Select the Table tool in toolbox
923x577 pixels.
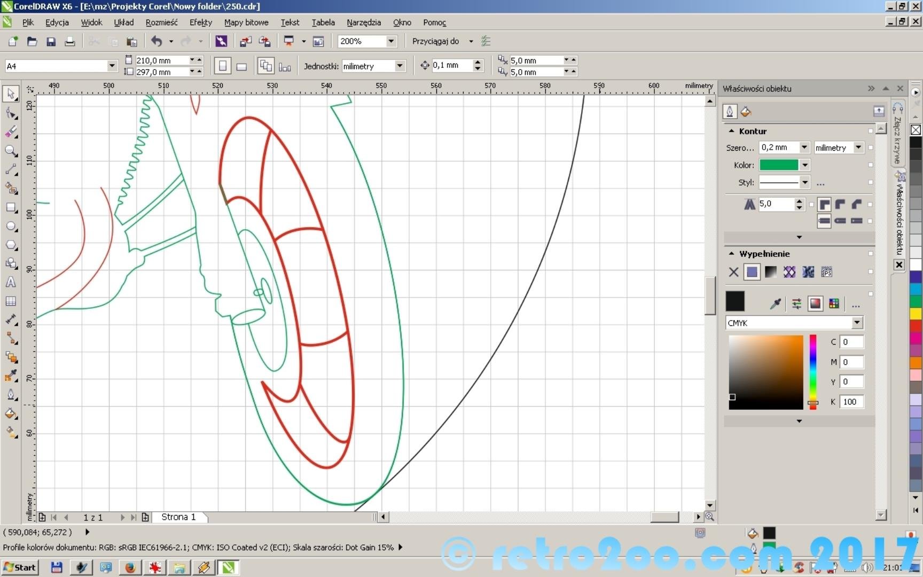point(11,301)
